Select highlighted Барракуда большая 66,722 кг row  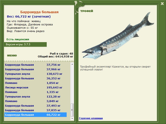[x=35, y=115]
